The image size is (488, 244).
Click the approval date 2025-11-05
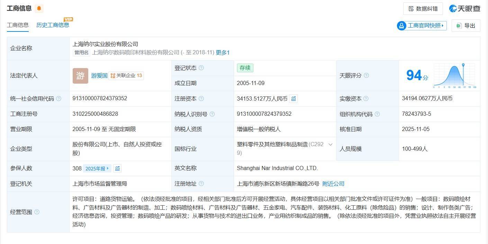pos(416,129)
